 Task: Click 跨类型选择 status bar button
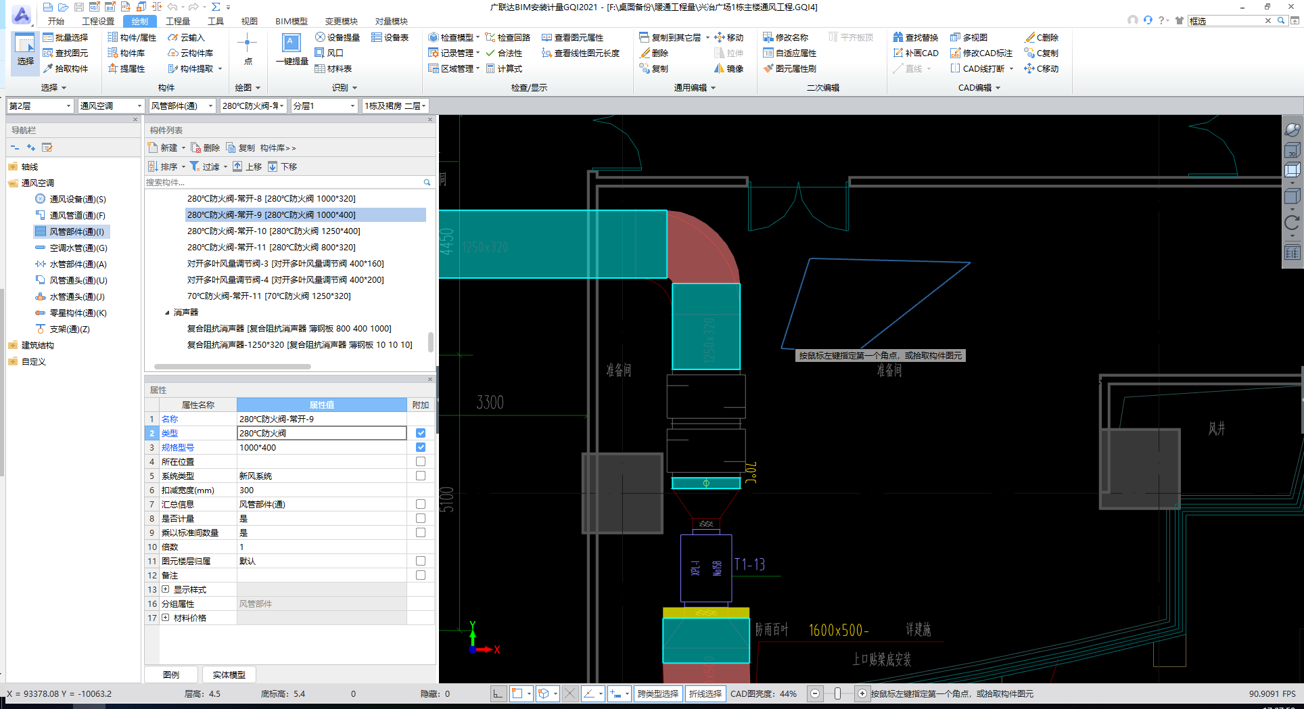pos(657,693)
